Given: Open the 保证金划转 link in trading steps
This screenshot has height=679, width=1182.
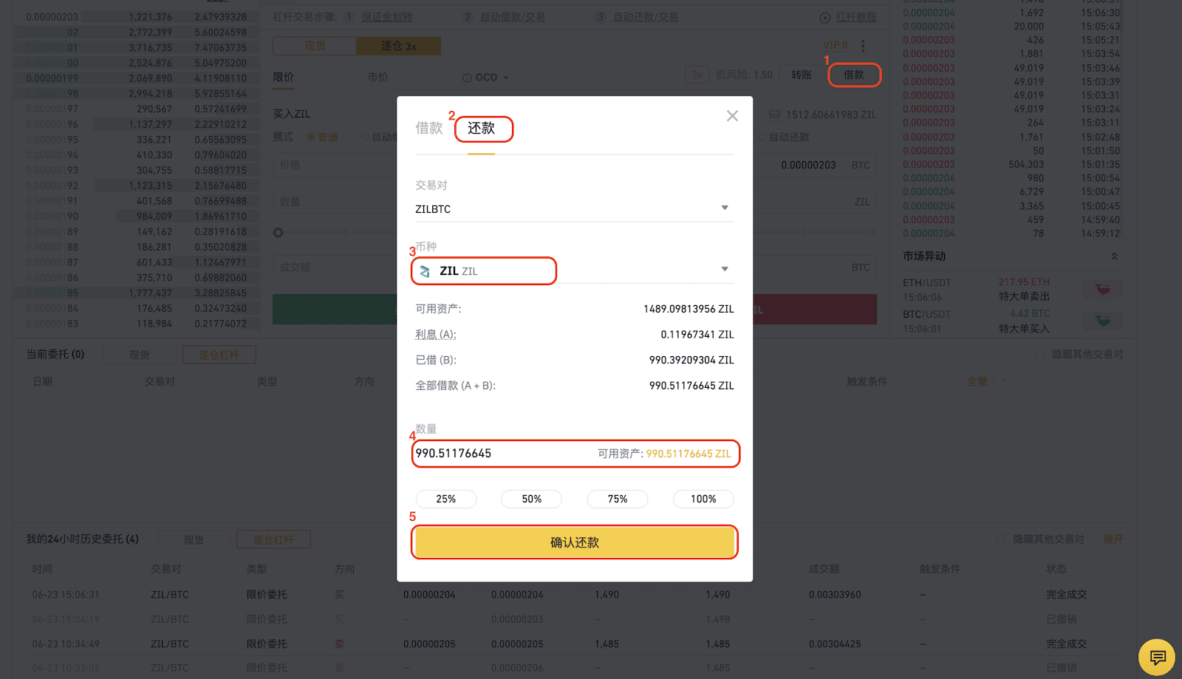Looking at the screenshot, I should 387,16.
